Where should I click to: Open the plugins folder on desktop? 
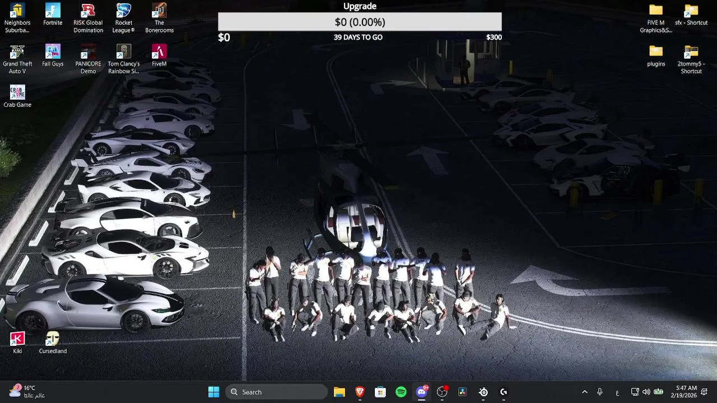pyautogui.click(x=656, y=56)
